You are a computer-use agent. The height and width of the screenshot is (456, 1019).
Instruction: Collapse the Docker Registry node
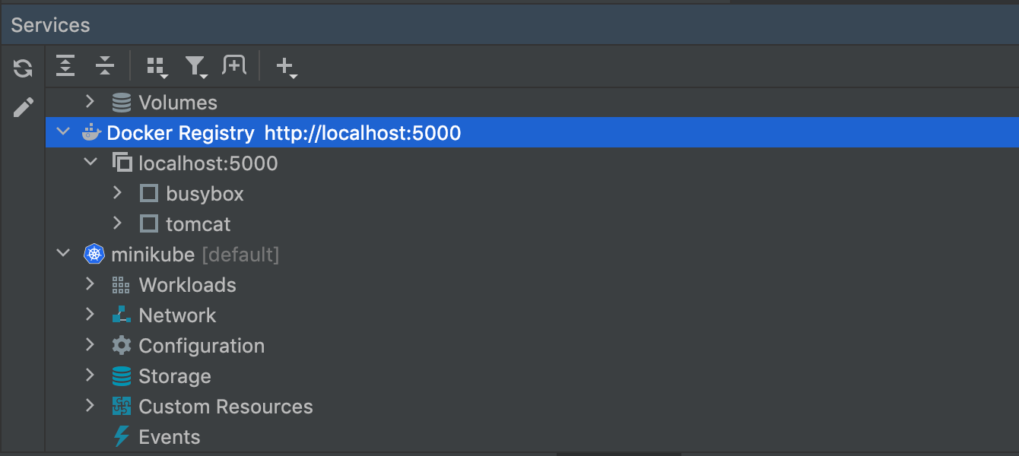tap(63, 132)
